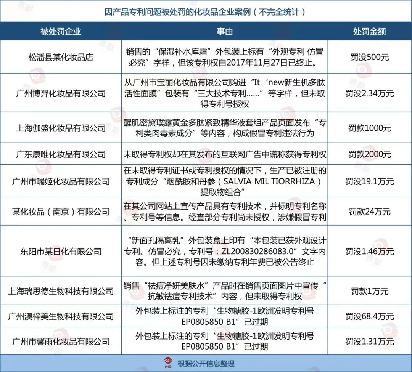This screenshot has width=412, height=372.
Task: Click the reason cell about 互联网广告中谎称获得专利权
Action: tap(225, 154)
